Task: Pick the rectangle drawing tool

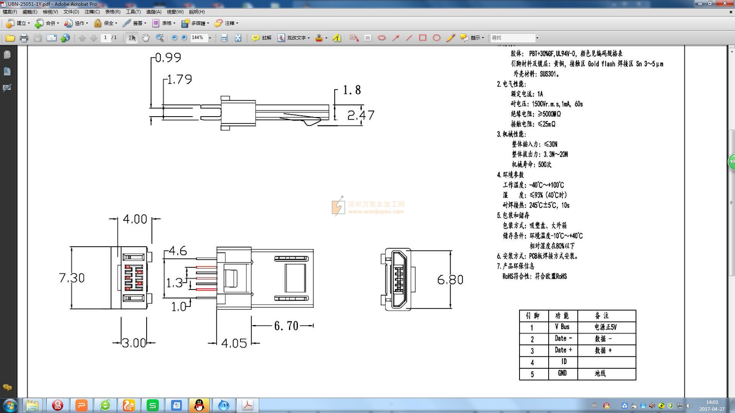Action: coord(423,37)
